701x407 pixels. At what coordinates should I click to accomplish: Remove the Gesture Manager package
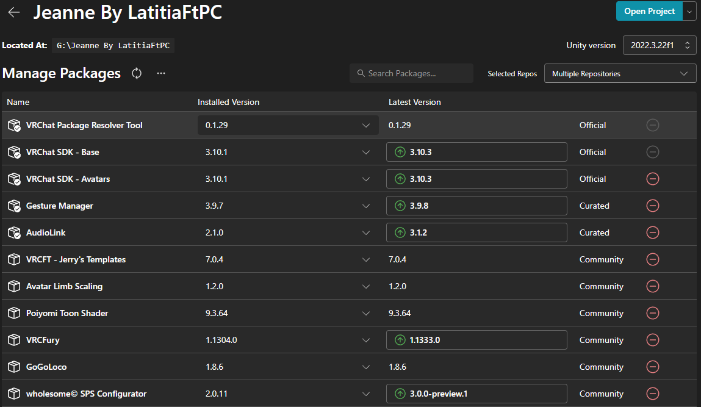tap(653, 206)
